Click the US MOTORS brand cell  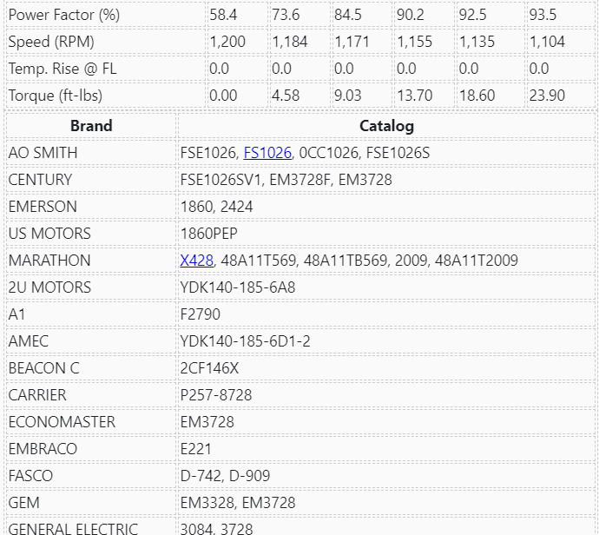point(49,234)
